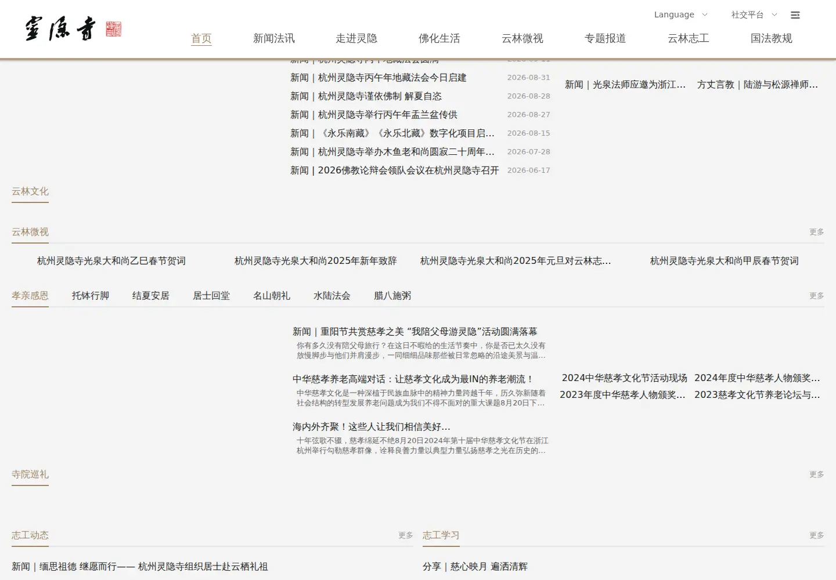
Task: Open news 《永乐南藏》《永乐北藏》数字化项目
Action: click(x=392, y=133)
